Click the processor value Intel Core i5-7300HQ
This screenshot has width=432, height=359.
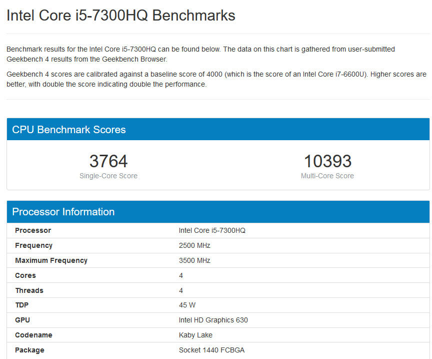point(212,230)
